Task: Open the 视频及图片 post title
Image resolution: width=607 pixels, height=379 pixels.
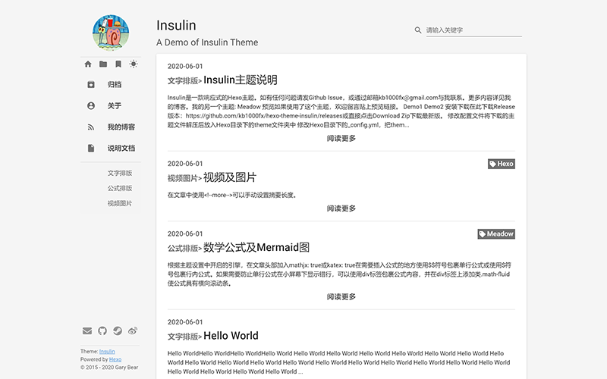Action: (230, 177)
